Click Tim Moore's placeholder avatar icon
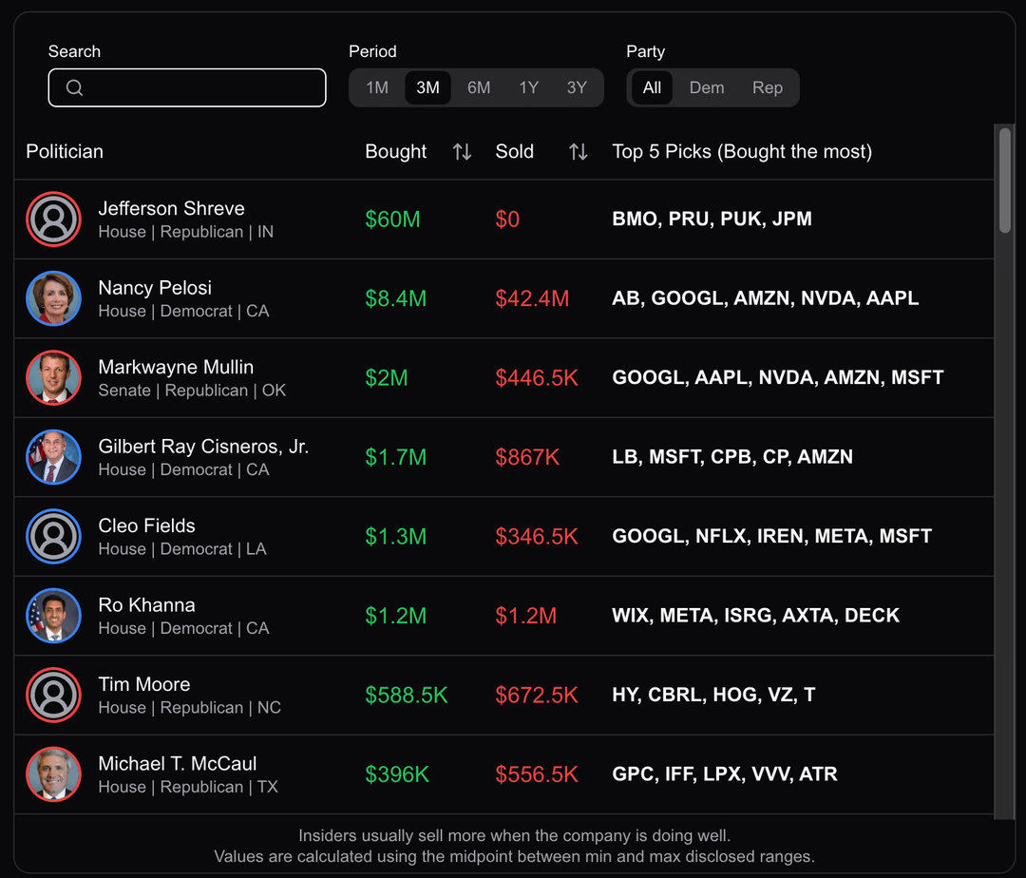 pyautogui.click(x=54, y=695)
